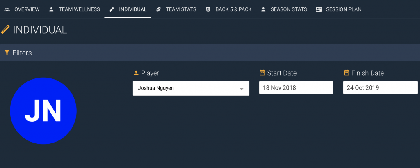The width and height of the screenshot is (420, 168).
Task: Click the Session Plan ID card icon
Action: [x=319, y=9]
